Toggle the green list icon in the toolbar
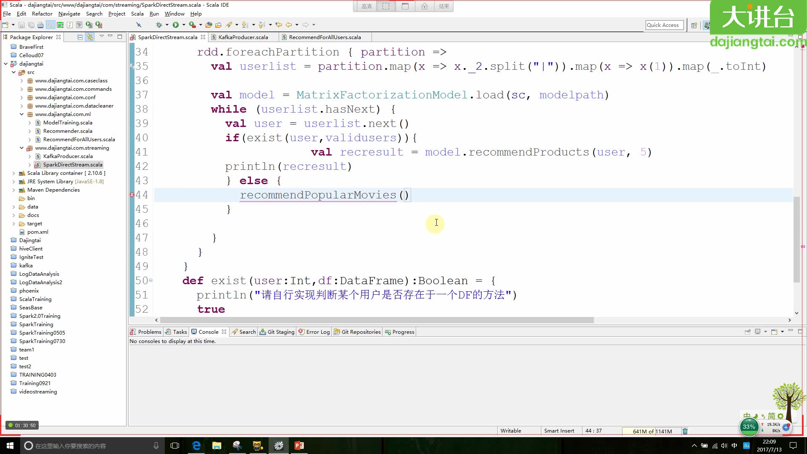Viewport: 807px width, 454px height. [x=60, y=25]
